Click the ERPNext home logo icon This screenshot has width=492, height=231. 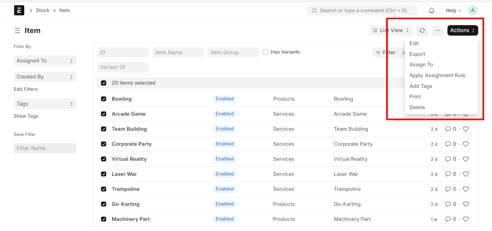[x=19, y=10]
